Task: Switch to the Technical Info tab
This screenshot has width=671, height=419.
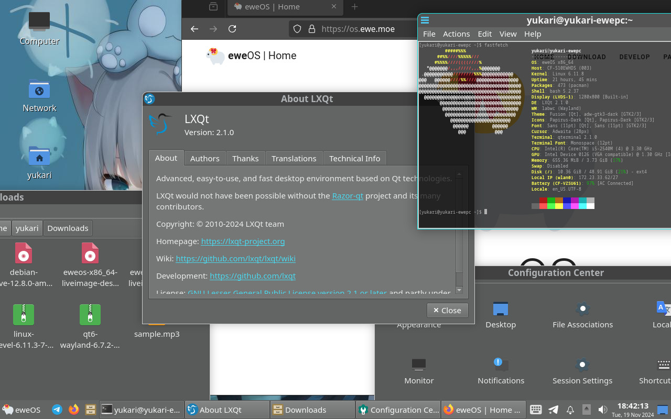Action: coord(355,158)
